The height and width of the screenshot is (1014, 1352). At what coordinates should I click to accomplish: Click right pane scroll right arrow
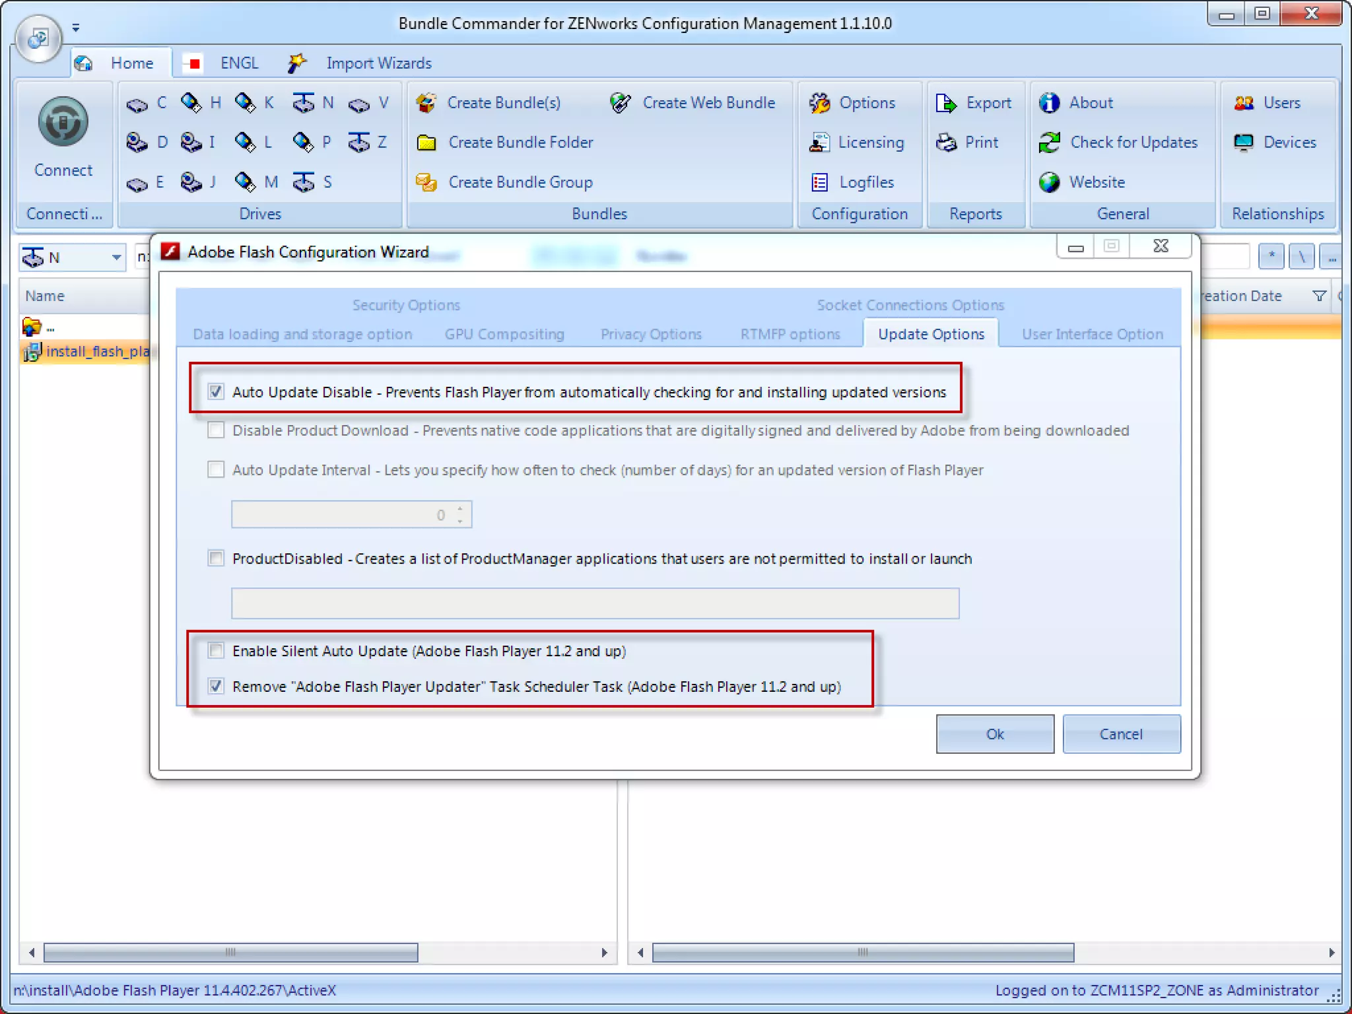pos(1331,952)
